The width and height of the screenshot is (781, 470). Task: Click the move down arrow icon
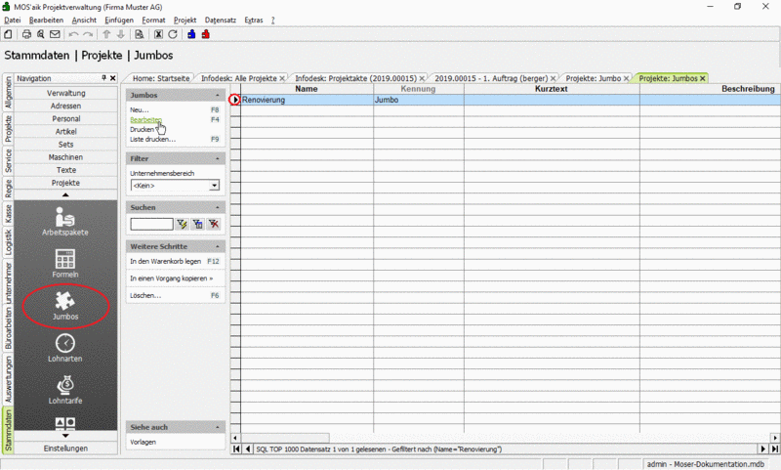coord(120,34)
